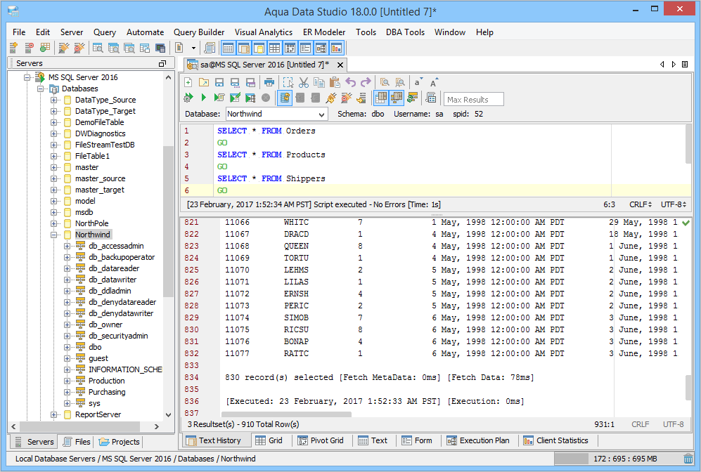Open the Execution Plan tab

477,440
